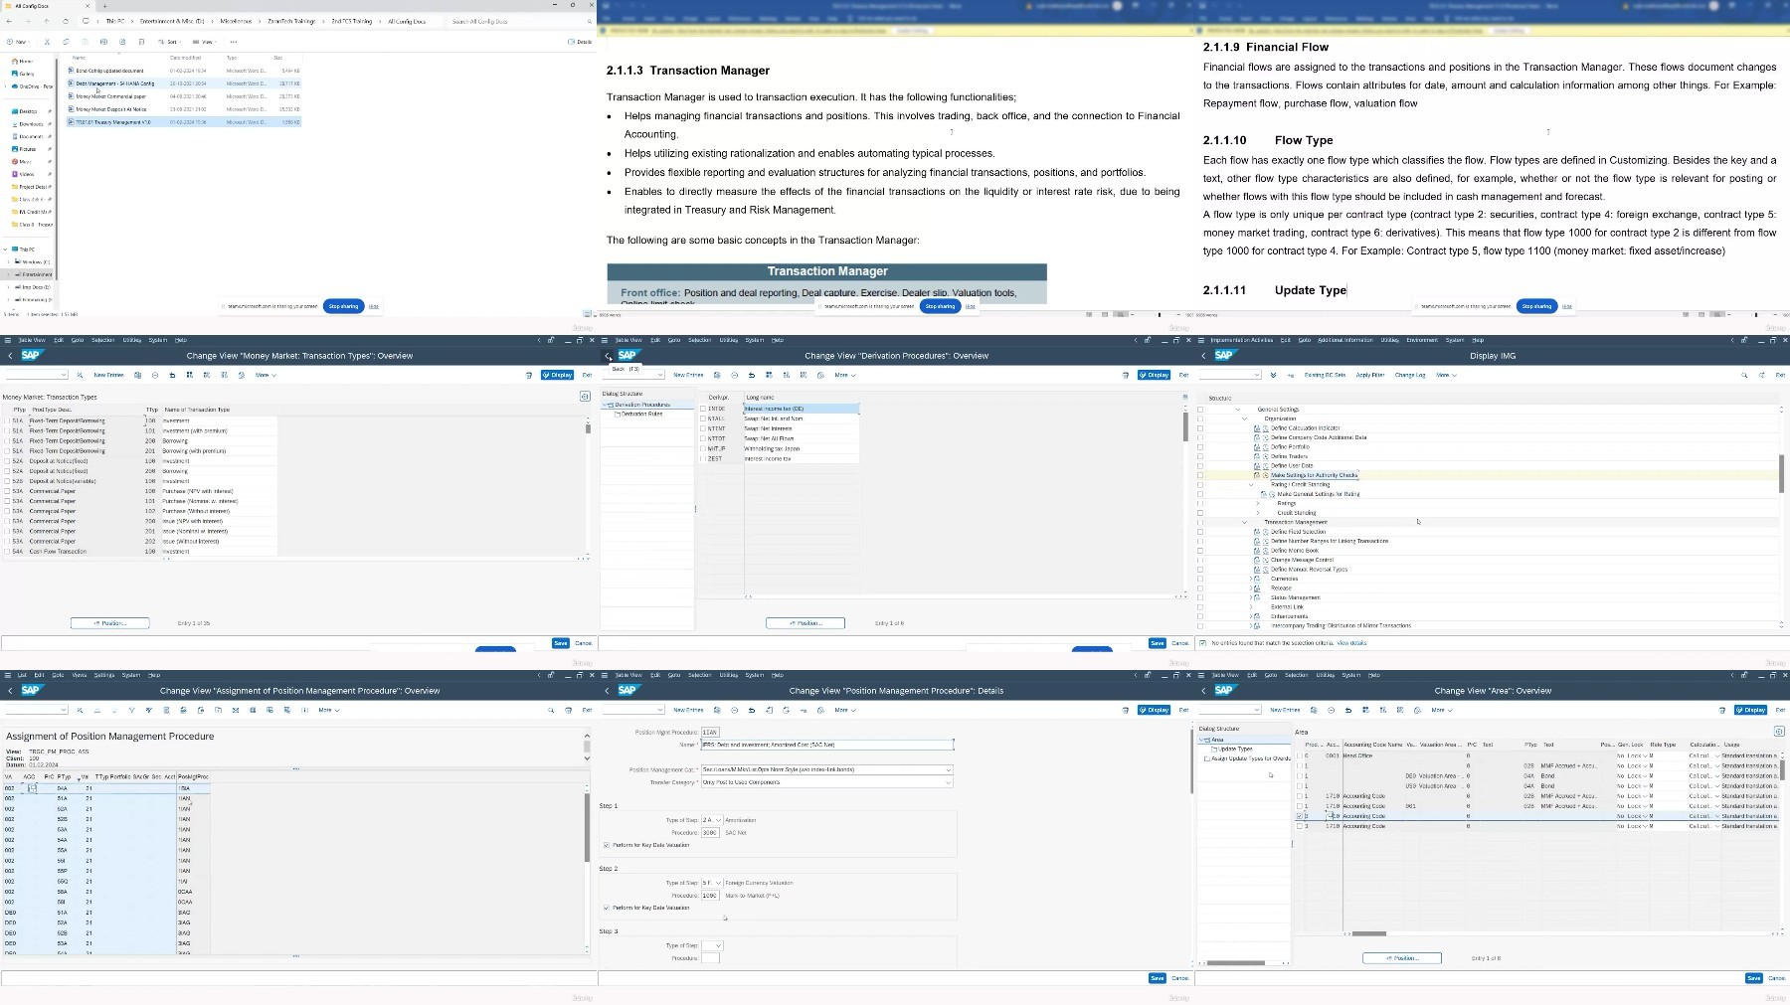Open Step 3 Type of Step dropdown

coord(718,945)
